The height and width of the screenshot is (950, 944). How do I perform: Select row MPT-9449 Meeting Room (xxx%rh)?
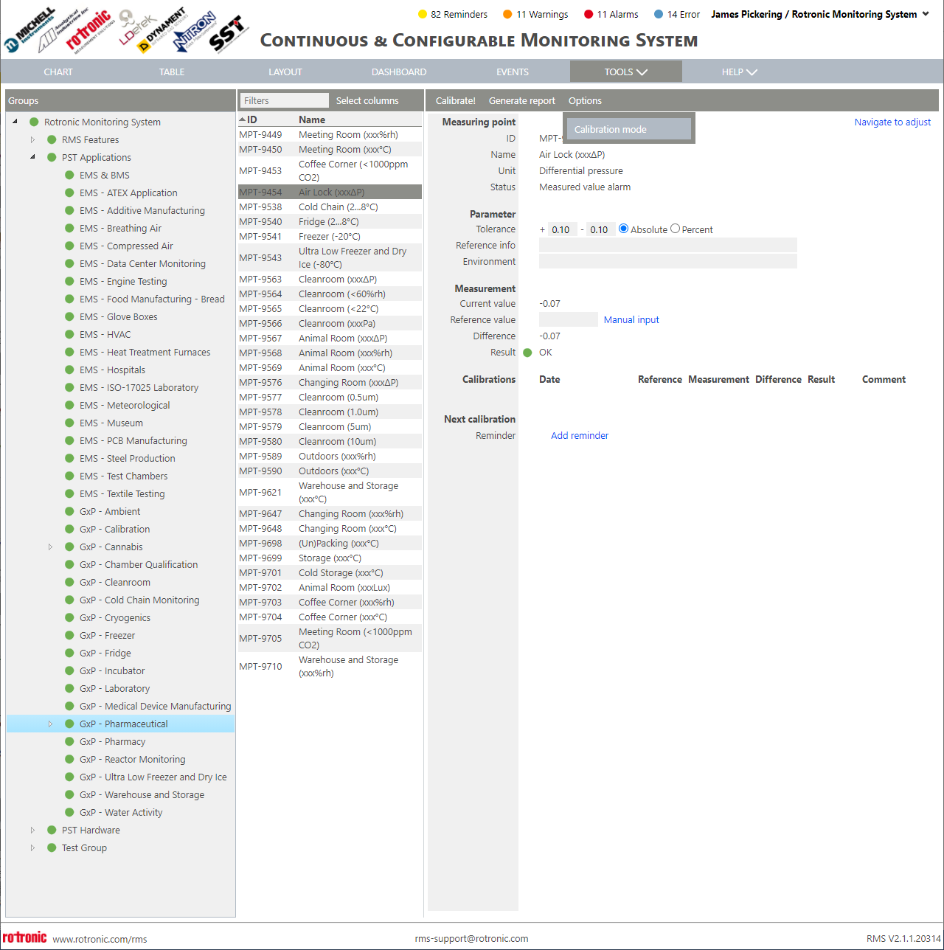click(330, 134)
